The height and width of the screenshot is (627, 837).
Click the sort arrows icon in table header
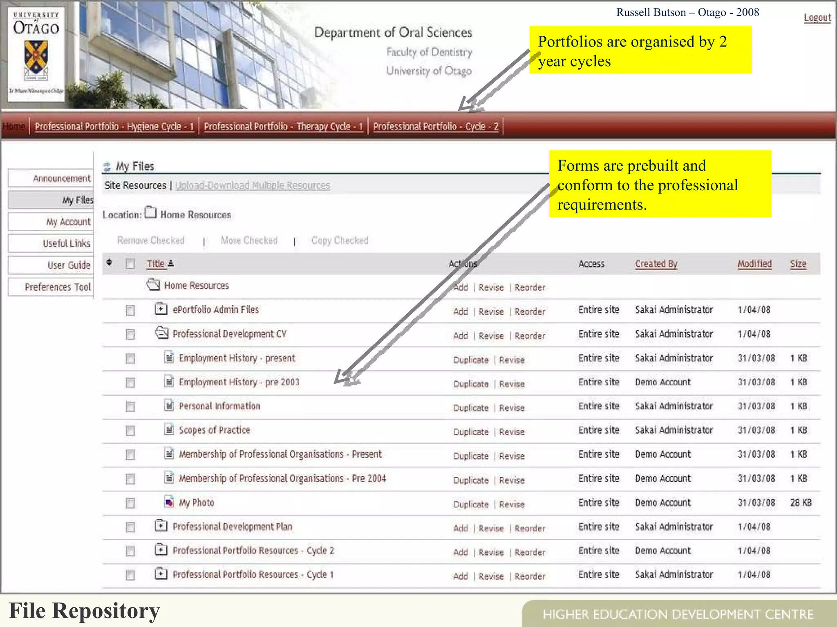109,262
